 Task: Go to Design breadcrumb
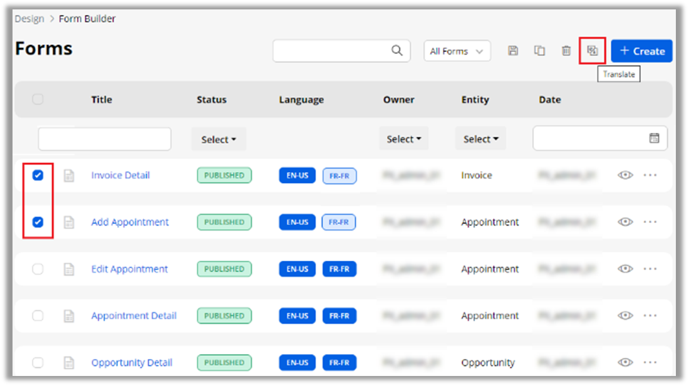(x=29, y=19)
